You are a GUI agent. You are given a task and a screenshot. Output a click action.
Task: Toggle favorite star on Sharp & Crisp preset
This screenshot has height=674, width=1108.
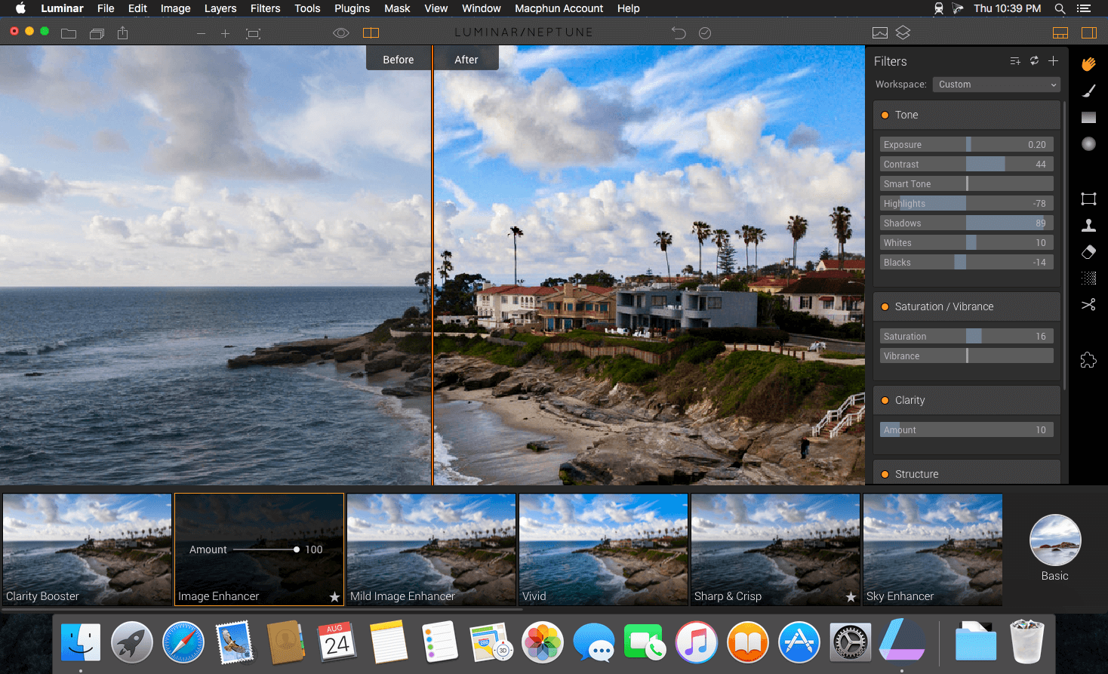click(x=851, y=597)
